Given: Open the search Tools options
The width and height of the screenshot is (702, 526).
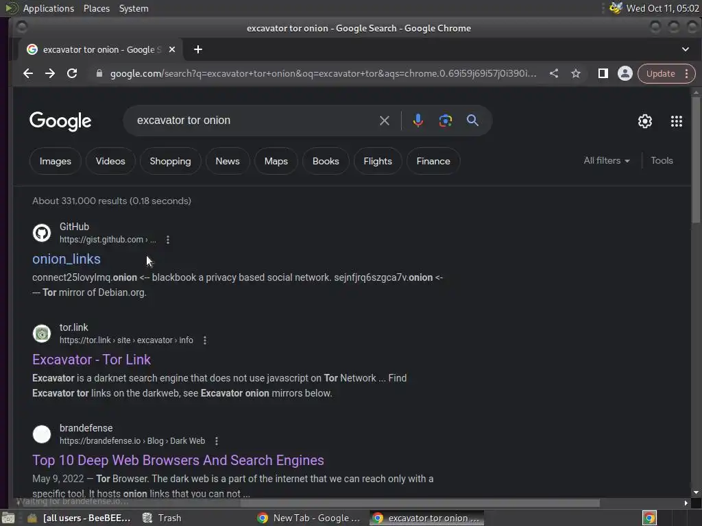Looking at the screenshot, I should [662, 160].
